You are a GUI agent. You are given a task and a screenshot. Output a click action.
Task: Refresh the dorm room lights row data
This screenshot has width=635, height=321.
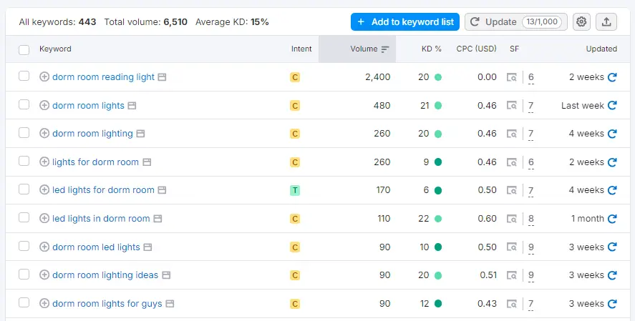(x=612, y=106)
